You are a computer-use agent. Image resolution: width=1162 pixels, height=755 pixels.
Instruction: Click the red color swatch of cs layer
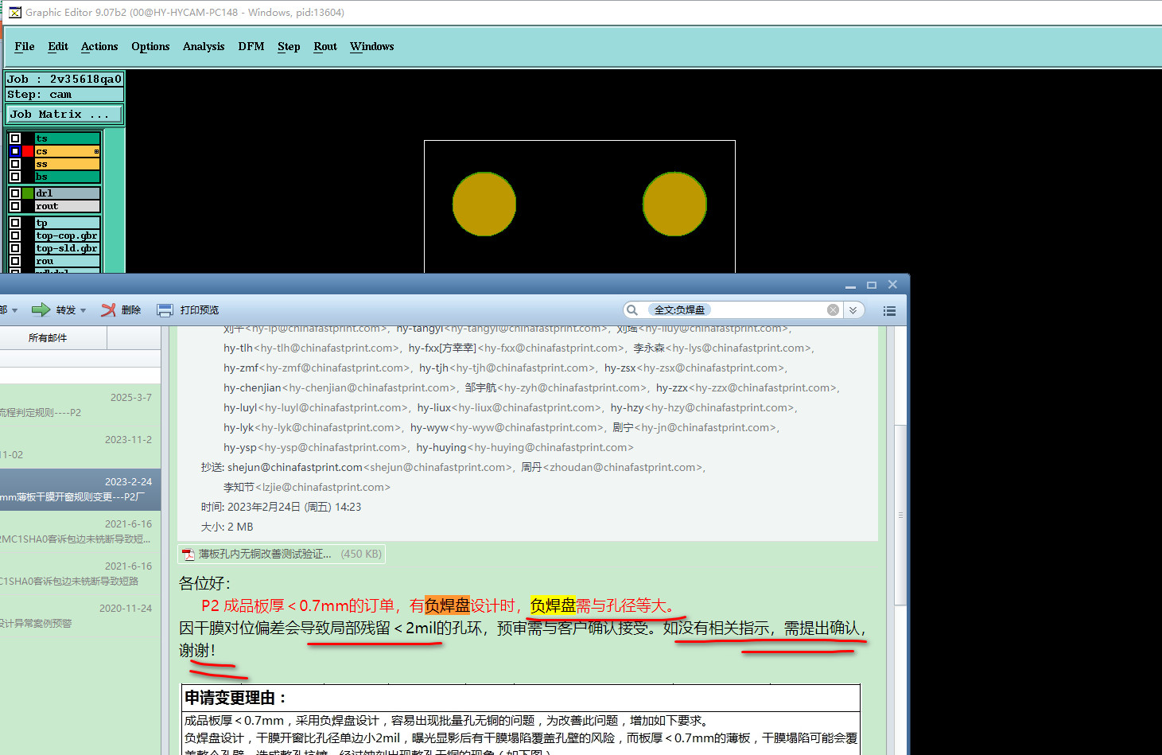click(x=28, y=151)
